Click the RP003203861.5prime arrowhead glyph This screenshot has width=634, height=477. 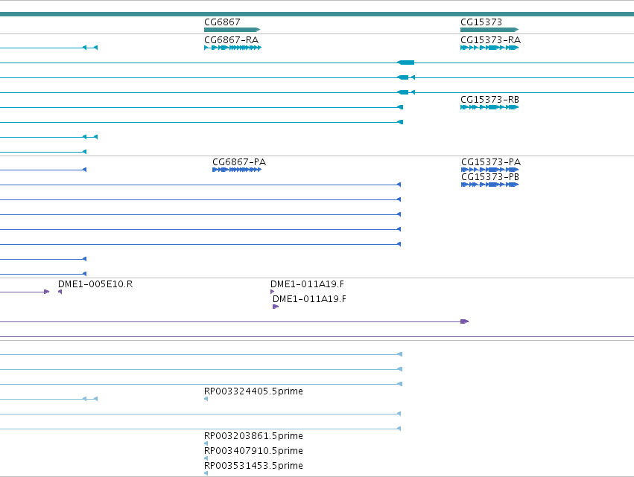coord(206,444)
